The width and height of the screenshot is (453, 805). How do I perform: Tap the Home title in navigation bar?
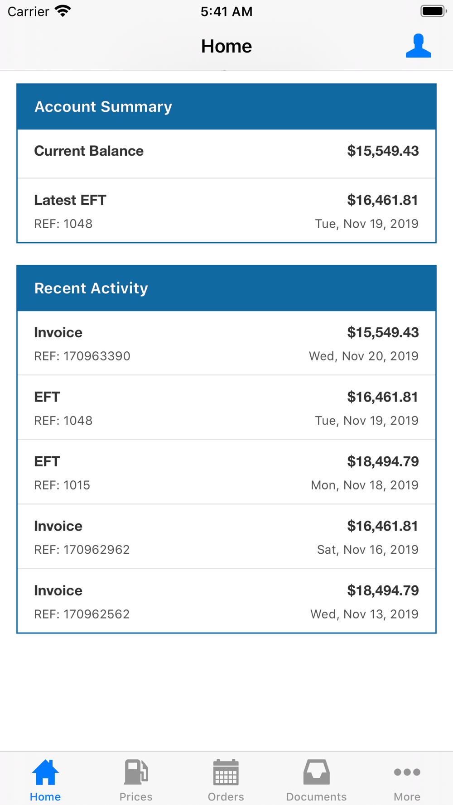[x=226, y=46]
